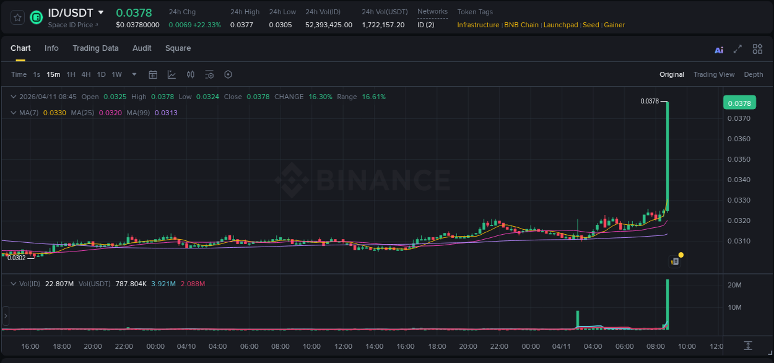
Task: Click the 04/10 date on the time axis
Action: 187,346
